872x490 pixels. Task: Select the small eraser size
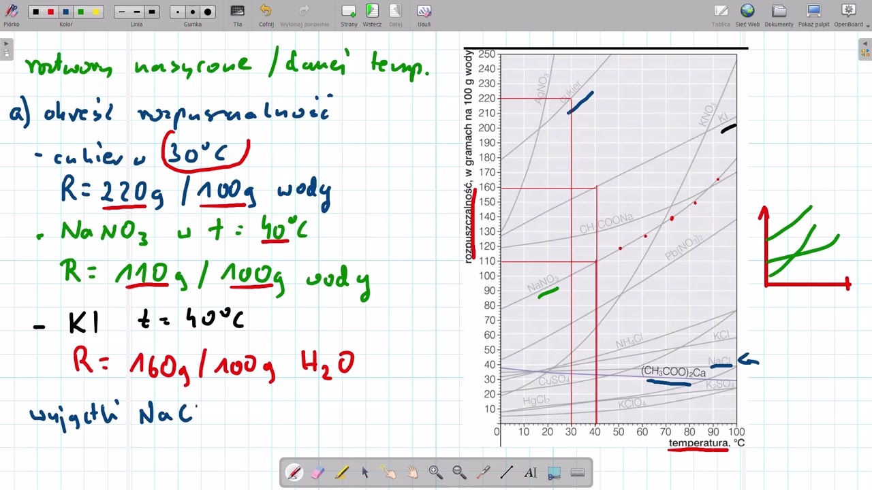tap(178, 12)
